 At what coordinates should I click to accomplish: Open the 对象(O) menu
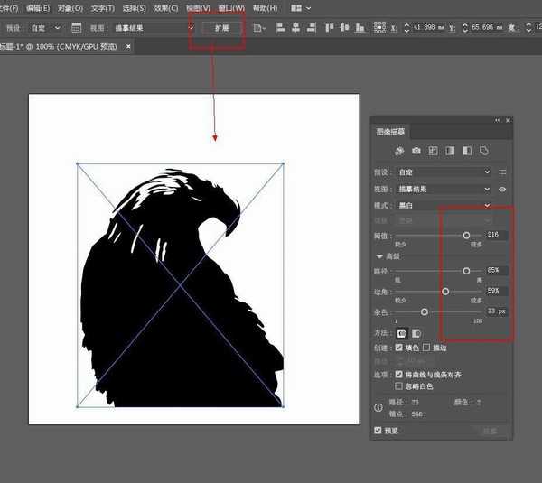[70, 8]
